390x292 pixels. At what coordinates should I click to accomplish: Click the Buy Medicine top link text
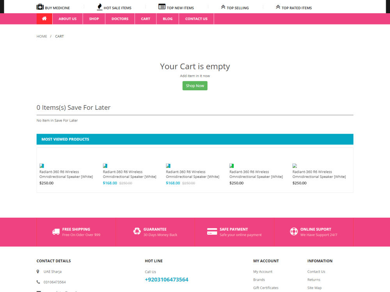click(x=57, y=8)
